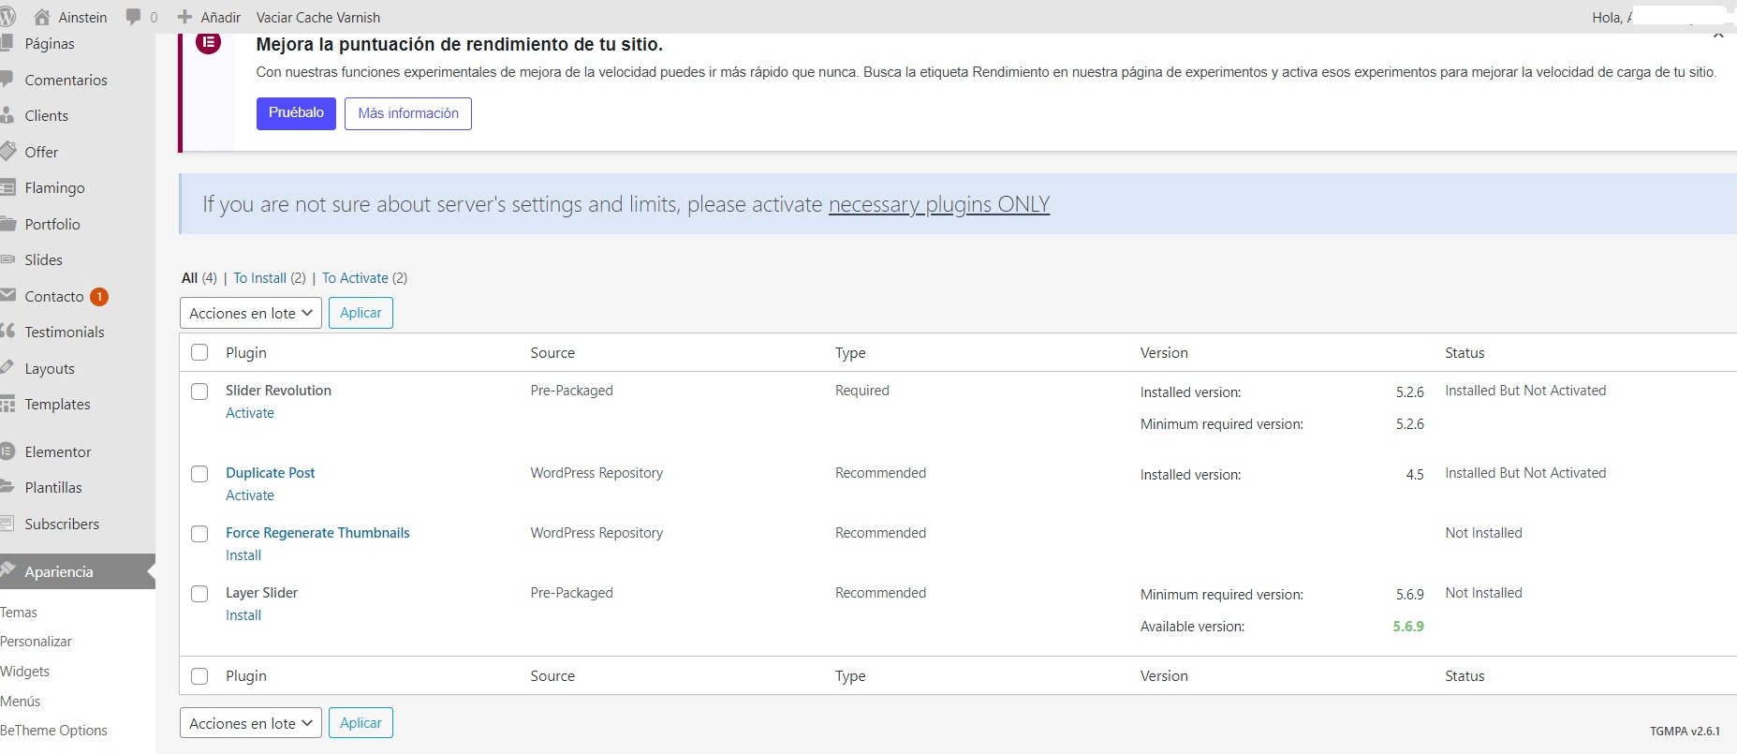
Task: Open the top Acciones en lote dropdown
Action: pos(251,313)
